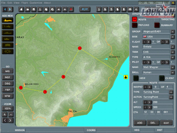Click the cut scissors toolbar icon

(x=40, y=9)
